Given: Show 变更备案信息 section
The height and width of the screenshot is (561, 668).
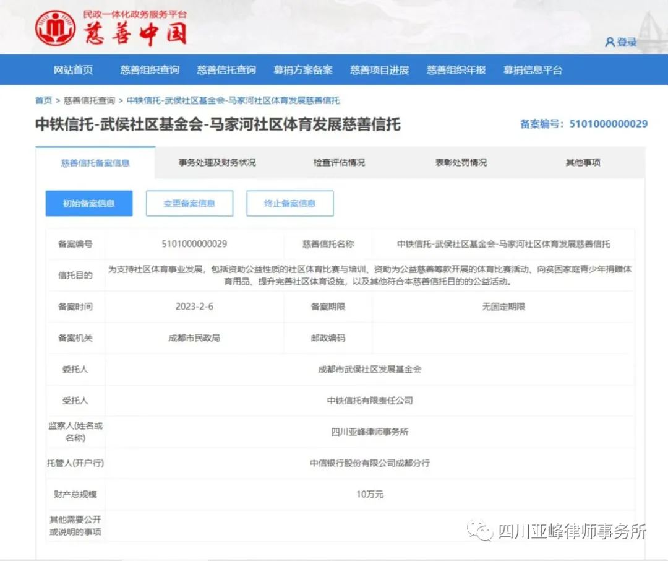Looking at the screenshot, I should tap(190, 204).
